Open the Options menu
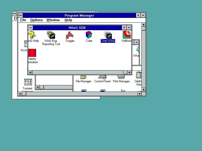The image size is (202, 151). [x=36, y=20]
